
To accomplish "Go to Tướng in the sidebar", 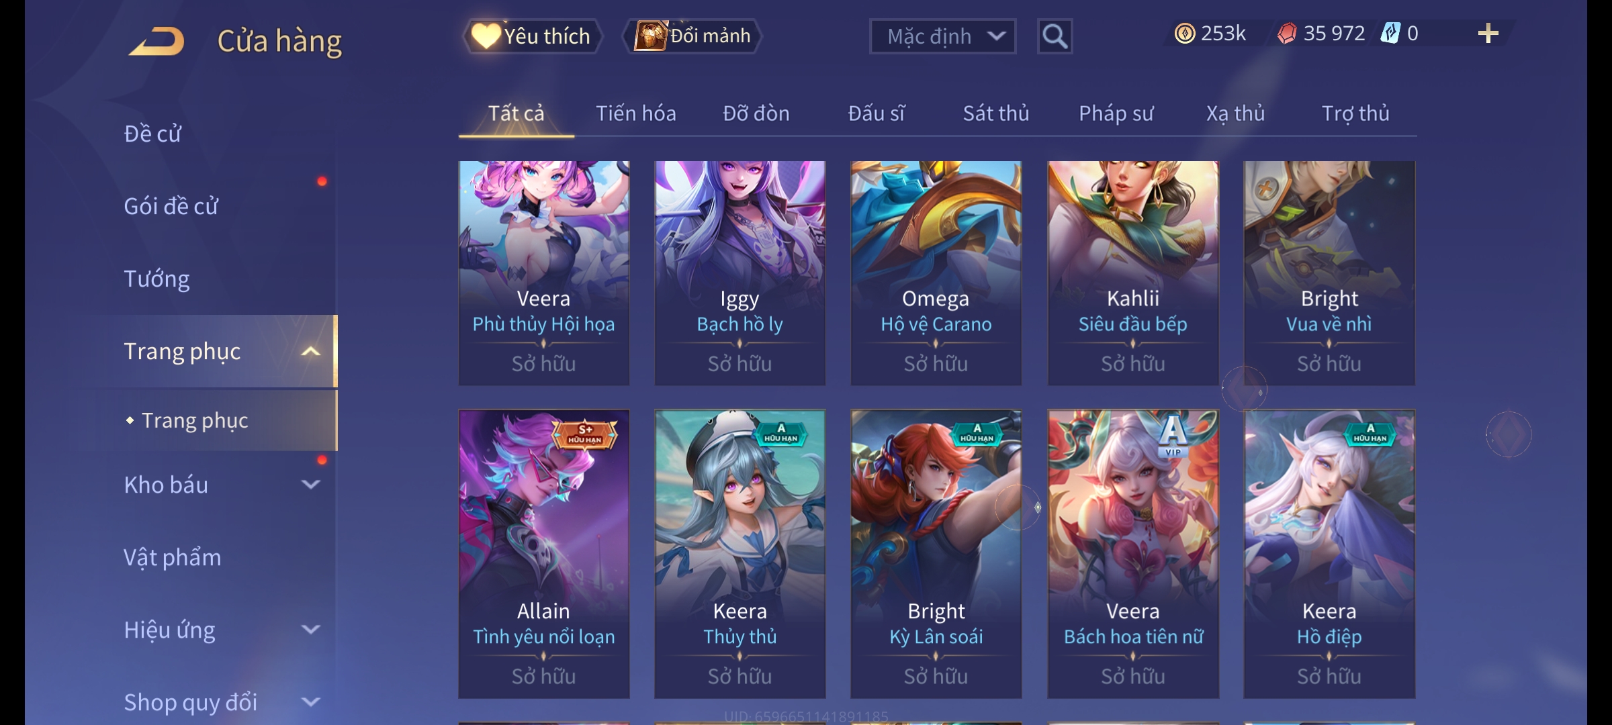I will [x=157, y=279].
